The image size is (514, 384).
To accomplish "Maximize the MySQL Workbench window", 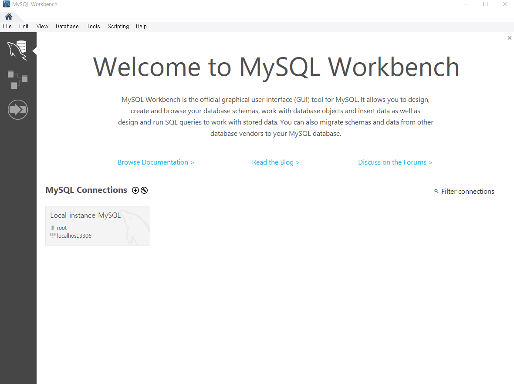I will 485,4.
